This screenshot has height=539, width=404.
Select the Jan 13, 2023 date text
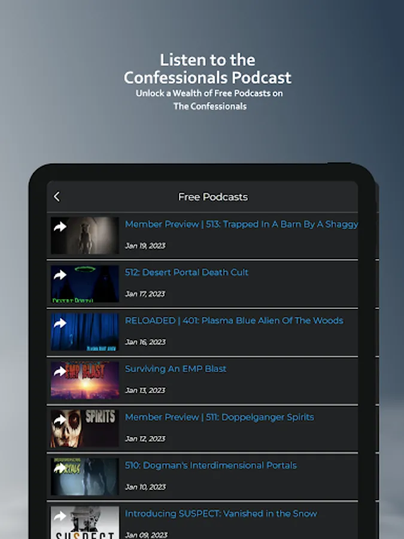pos(145,390)
